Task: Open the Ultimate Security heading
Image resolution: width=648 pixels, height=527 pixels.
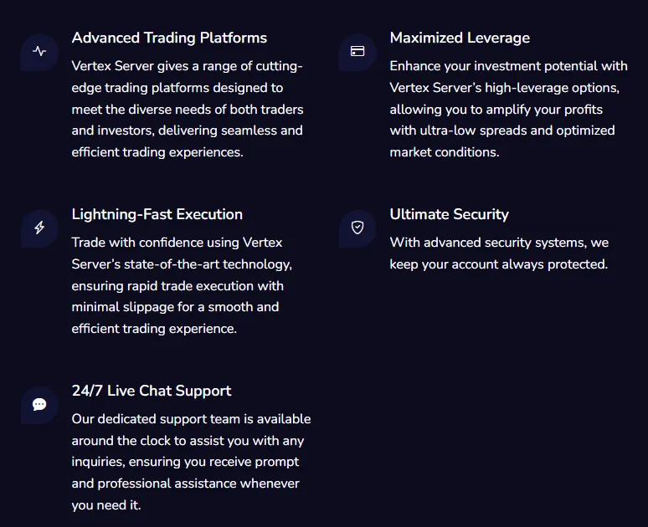Action: click(449, 214)
